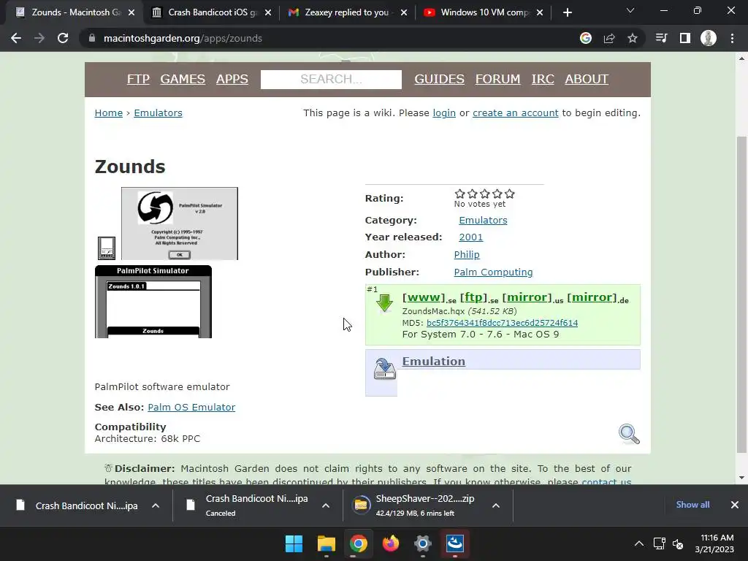The width and height of the screenshot is (748, 561).
Task: Click the address bar URL
Action: point(183,38)
